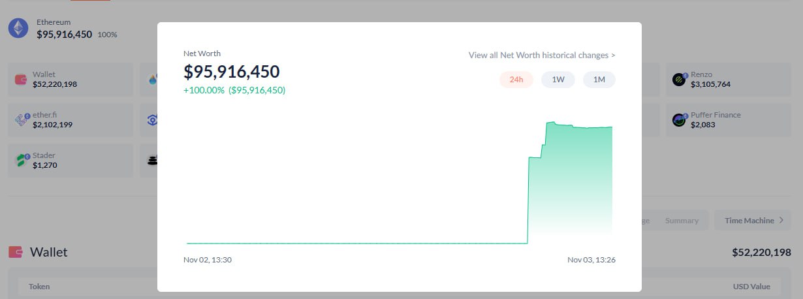Click the wallet icon beside the Wallet heading
This screenshot has height=299, width=803.
tap(16, 252)
